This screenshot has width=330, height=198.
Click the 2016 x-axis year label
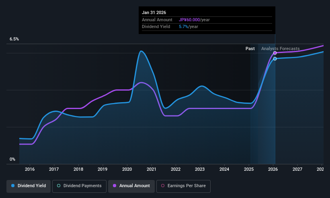tap(30, 169)
